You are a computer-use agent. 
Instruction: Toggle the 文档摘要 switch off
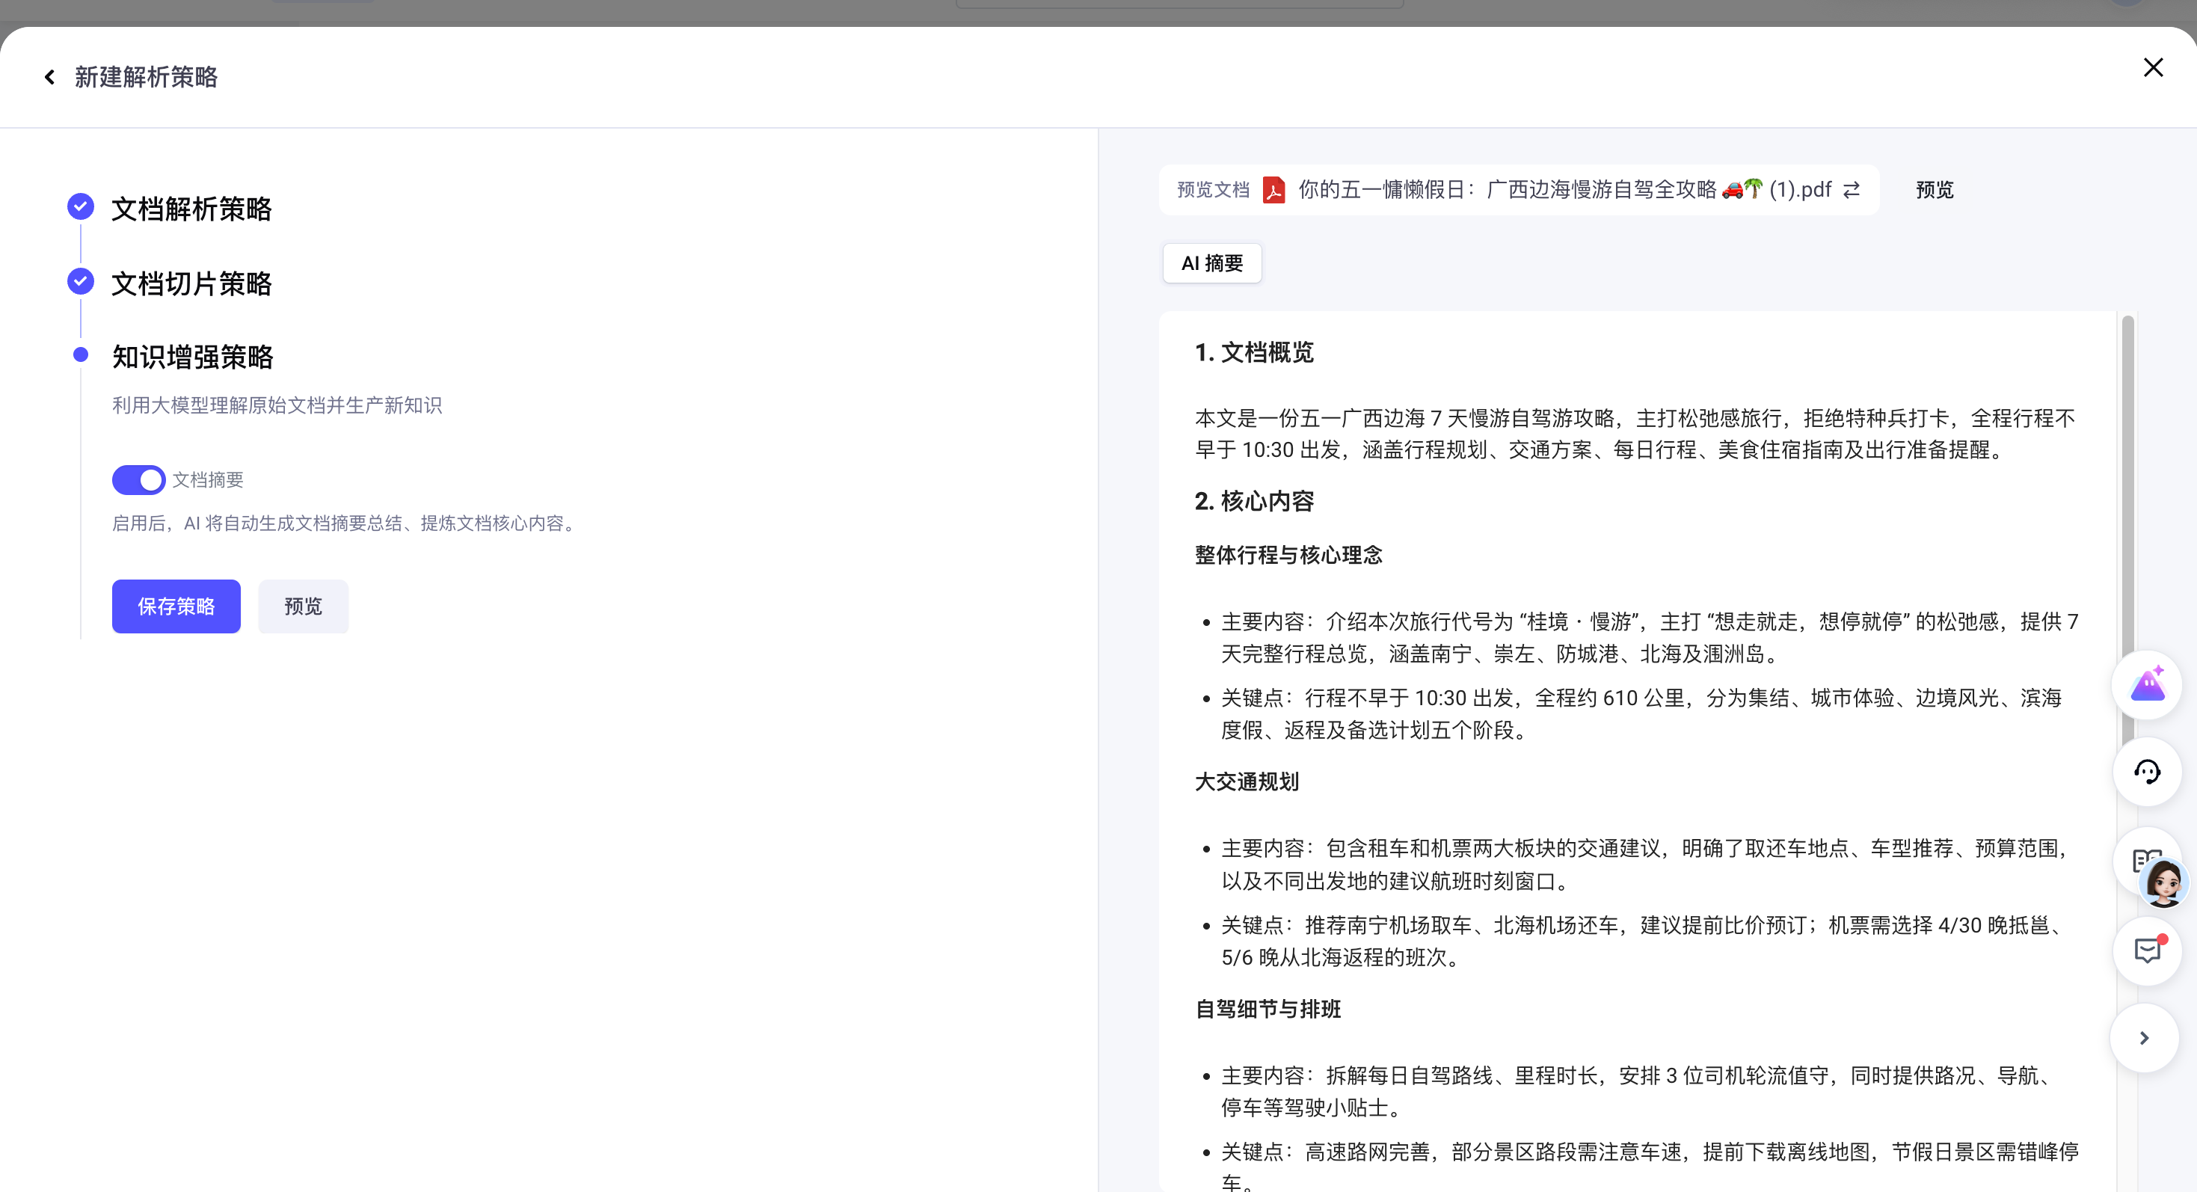(x=138, y=480)
